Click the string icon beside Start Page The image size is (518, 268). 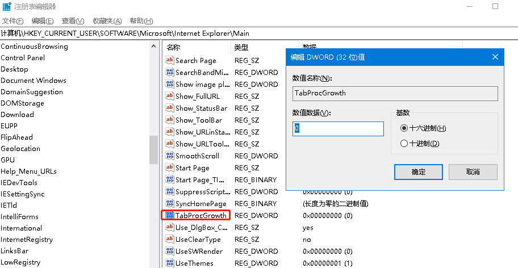tap(169, 167)
